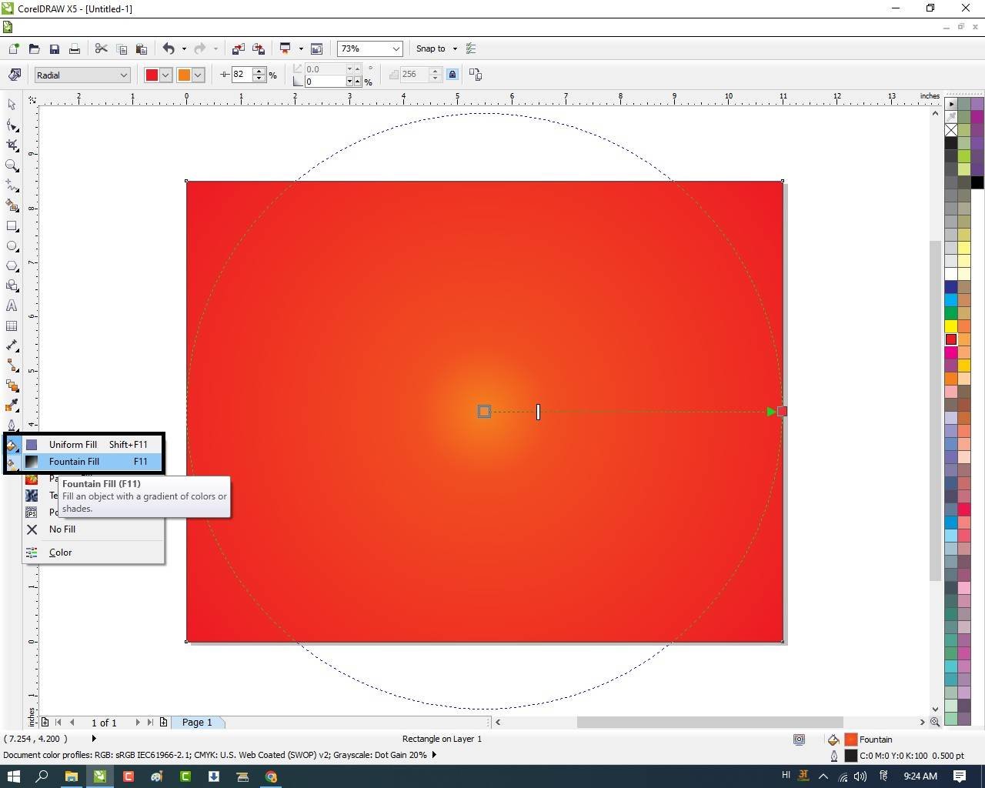Go to the next page arrow
The image size is (985, 788).
(138, 723)
